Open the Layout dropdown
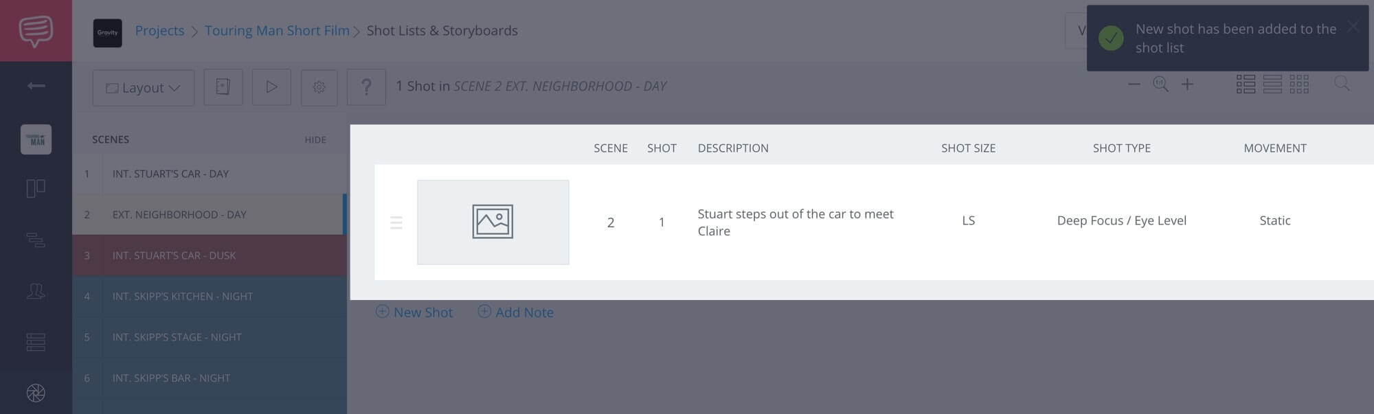The height and width of the screenshot is (414, 1374). [x=142, y=87]
